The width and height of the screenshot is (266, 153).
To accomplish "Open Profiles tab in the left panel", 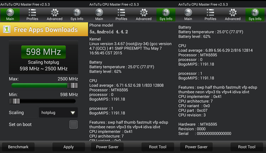I will pos(32,15).
